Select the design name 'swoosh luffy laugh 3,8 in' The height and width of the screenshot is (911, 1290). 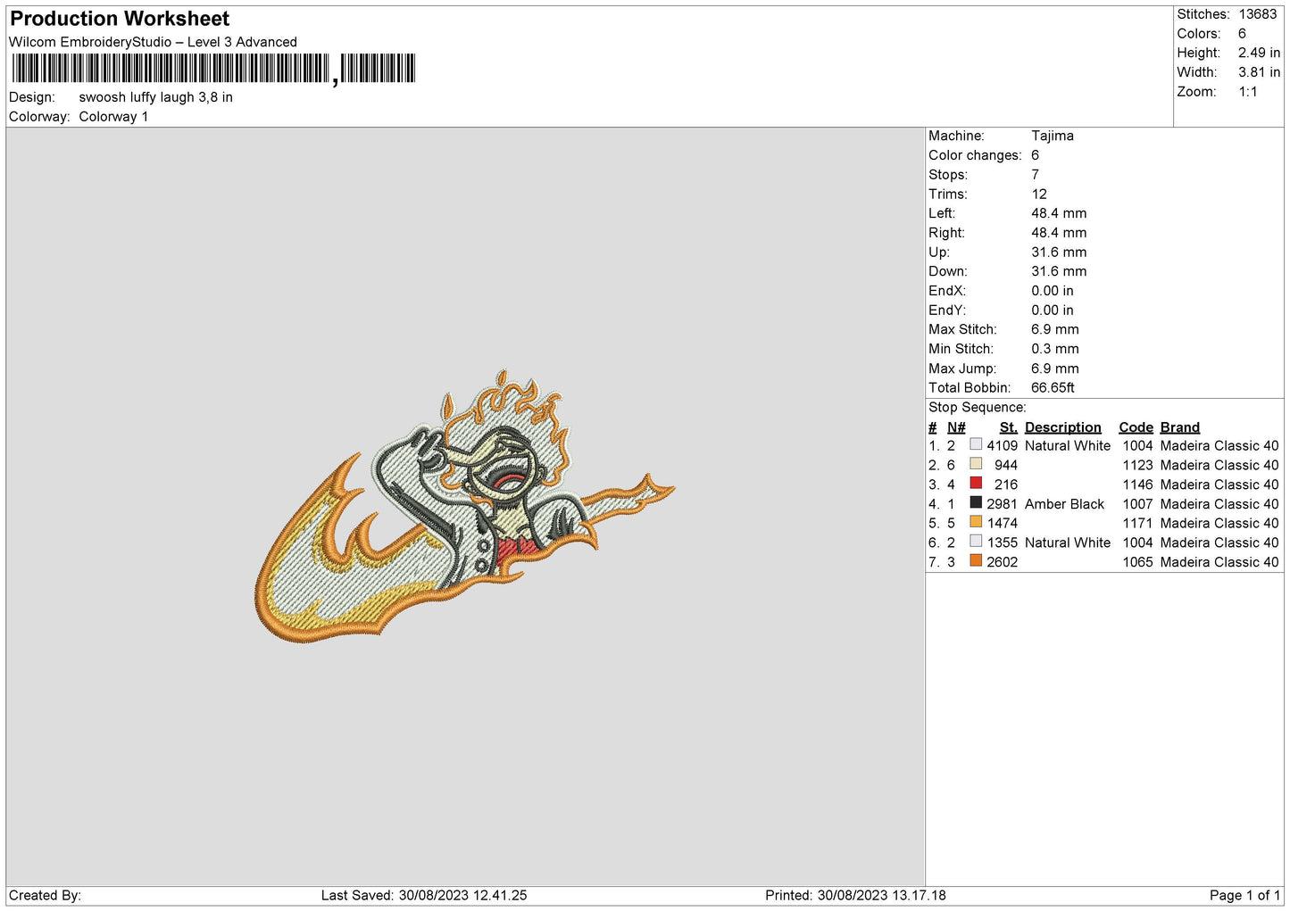click(155, 97)
